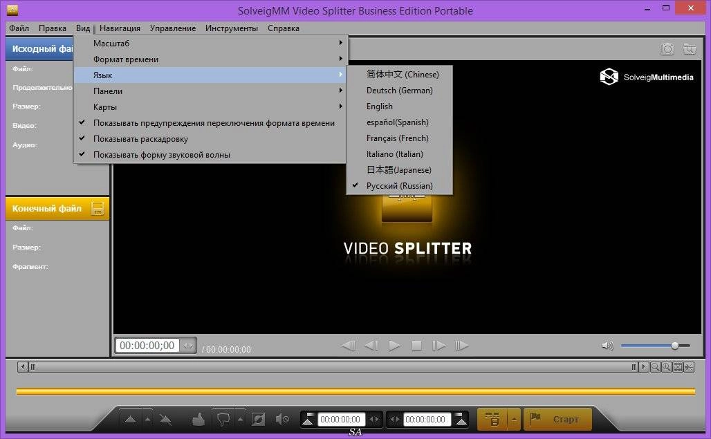Click the SolveigMultimedia logo
The height and width of the screenshot is (439, 711).
tap(647, 77)
